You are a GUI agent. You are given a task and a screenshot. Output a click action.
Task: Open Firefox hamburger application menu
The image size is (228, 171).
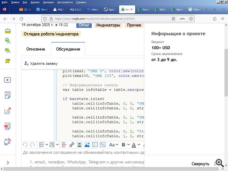pos(223,19)
